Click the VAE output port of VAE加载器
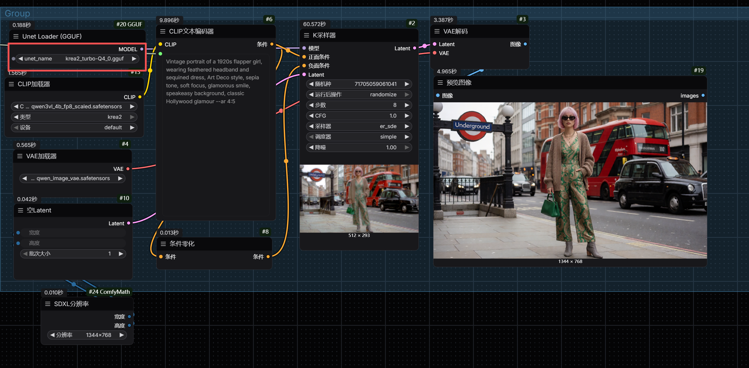Screen dimensions: 749x368 pyautogui.click(x=128, y=169)
